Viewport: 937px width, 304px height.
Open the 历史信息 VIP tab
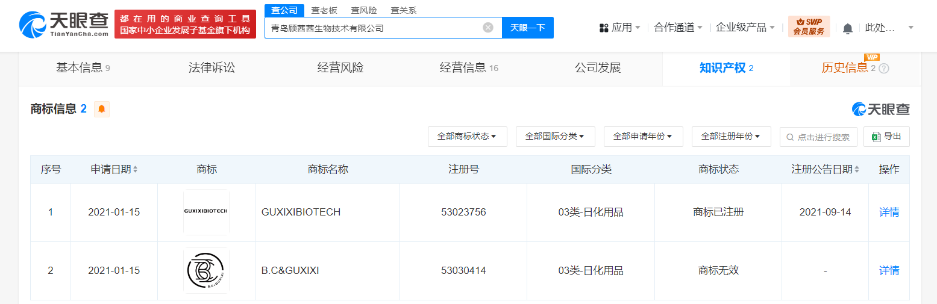(x=848, y=68)
